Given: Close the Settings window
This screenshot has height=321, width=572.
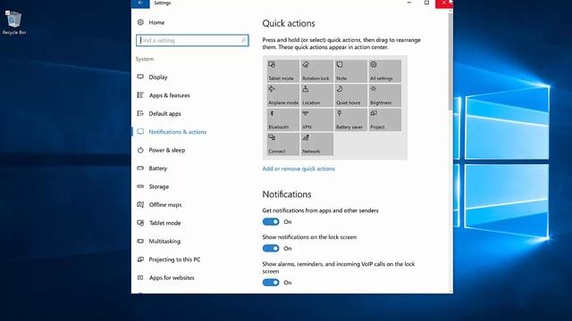Looking at the screenshot, I should pyautogui.click(x=443, y=3).
